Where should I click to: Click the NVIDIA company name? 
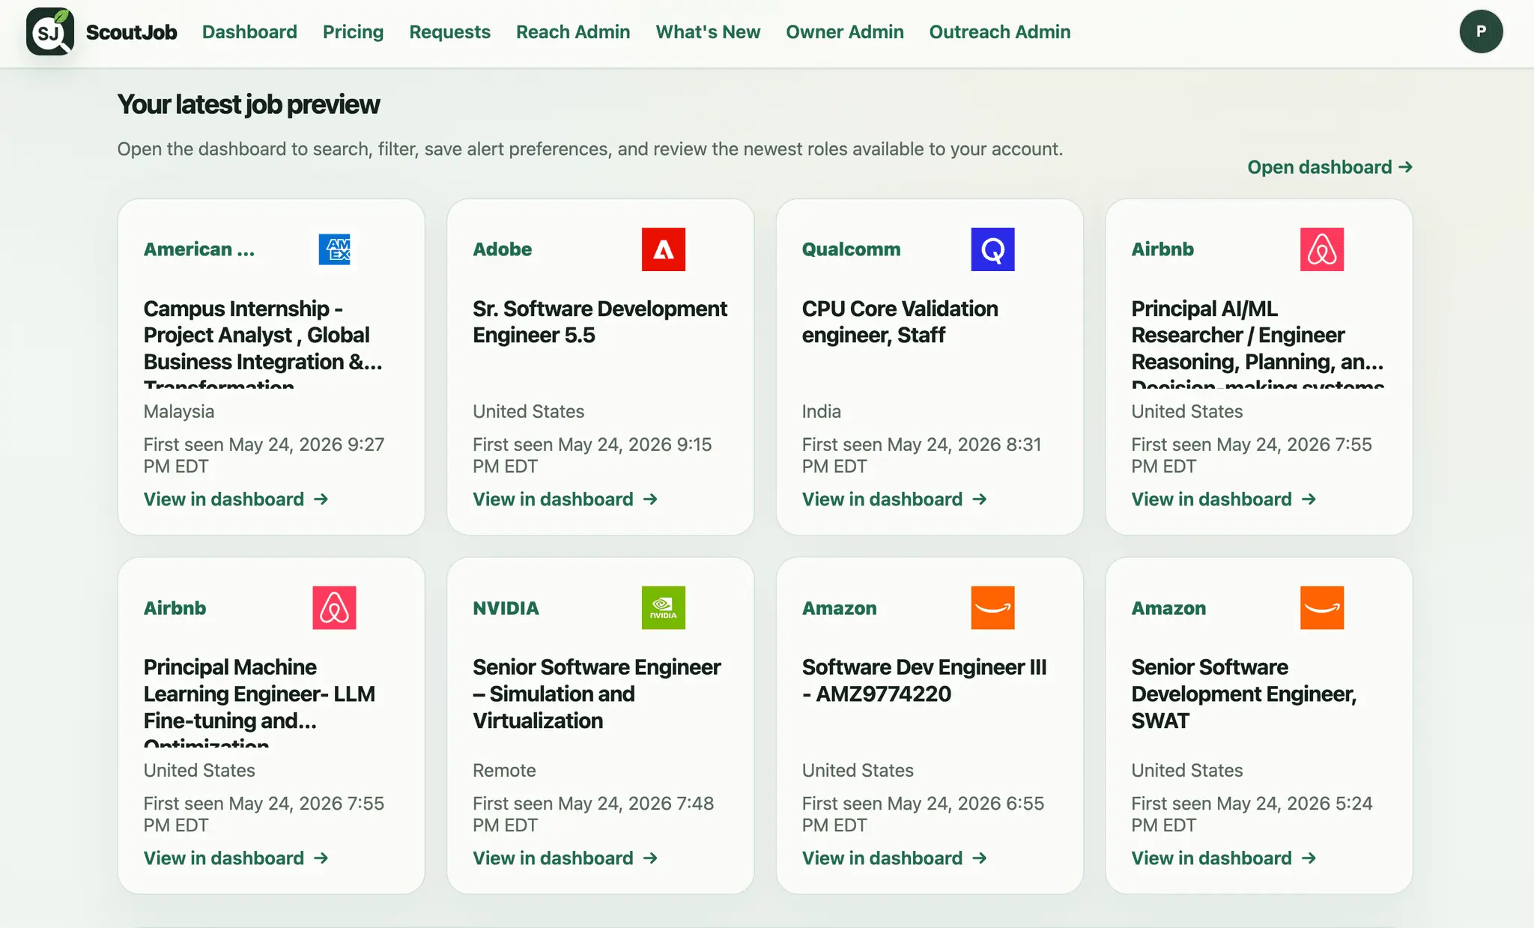click(x=506, y=607)
